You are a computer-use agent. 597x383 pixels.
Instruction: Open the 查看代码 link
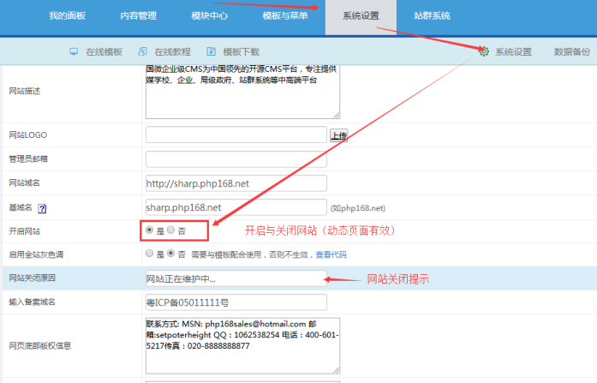point(331,254)
